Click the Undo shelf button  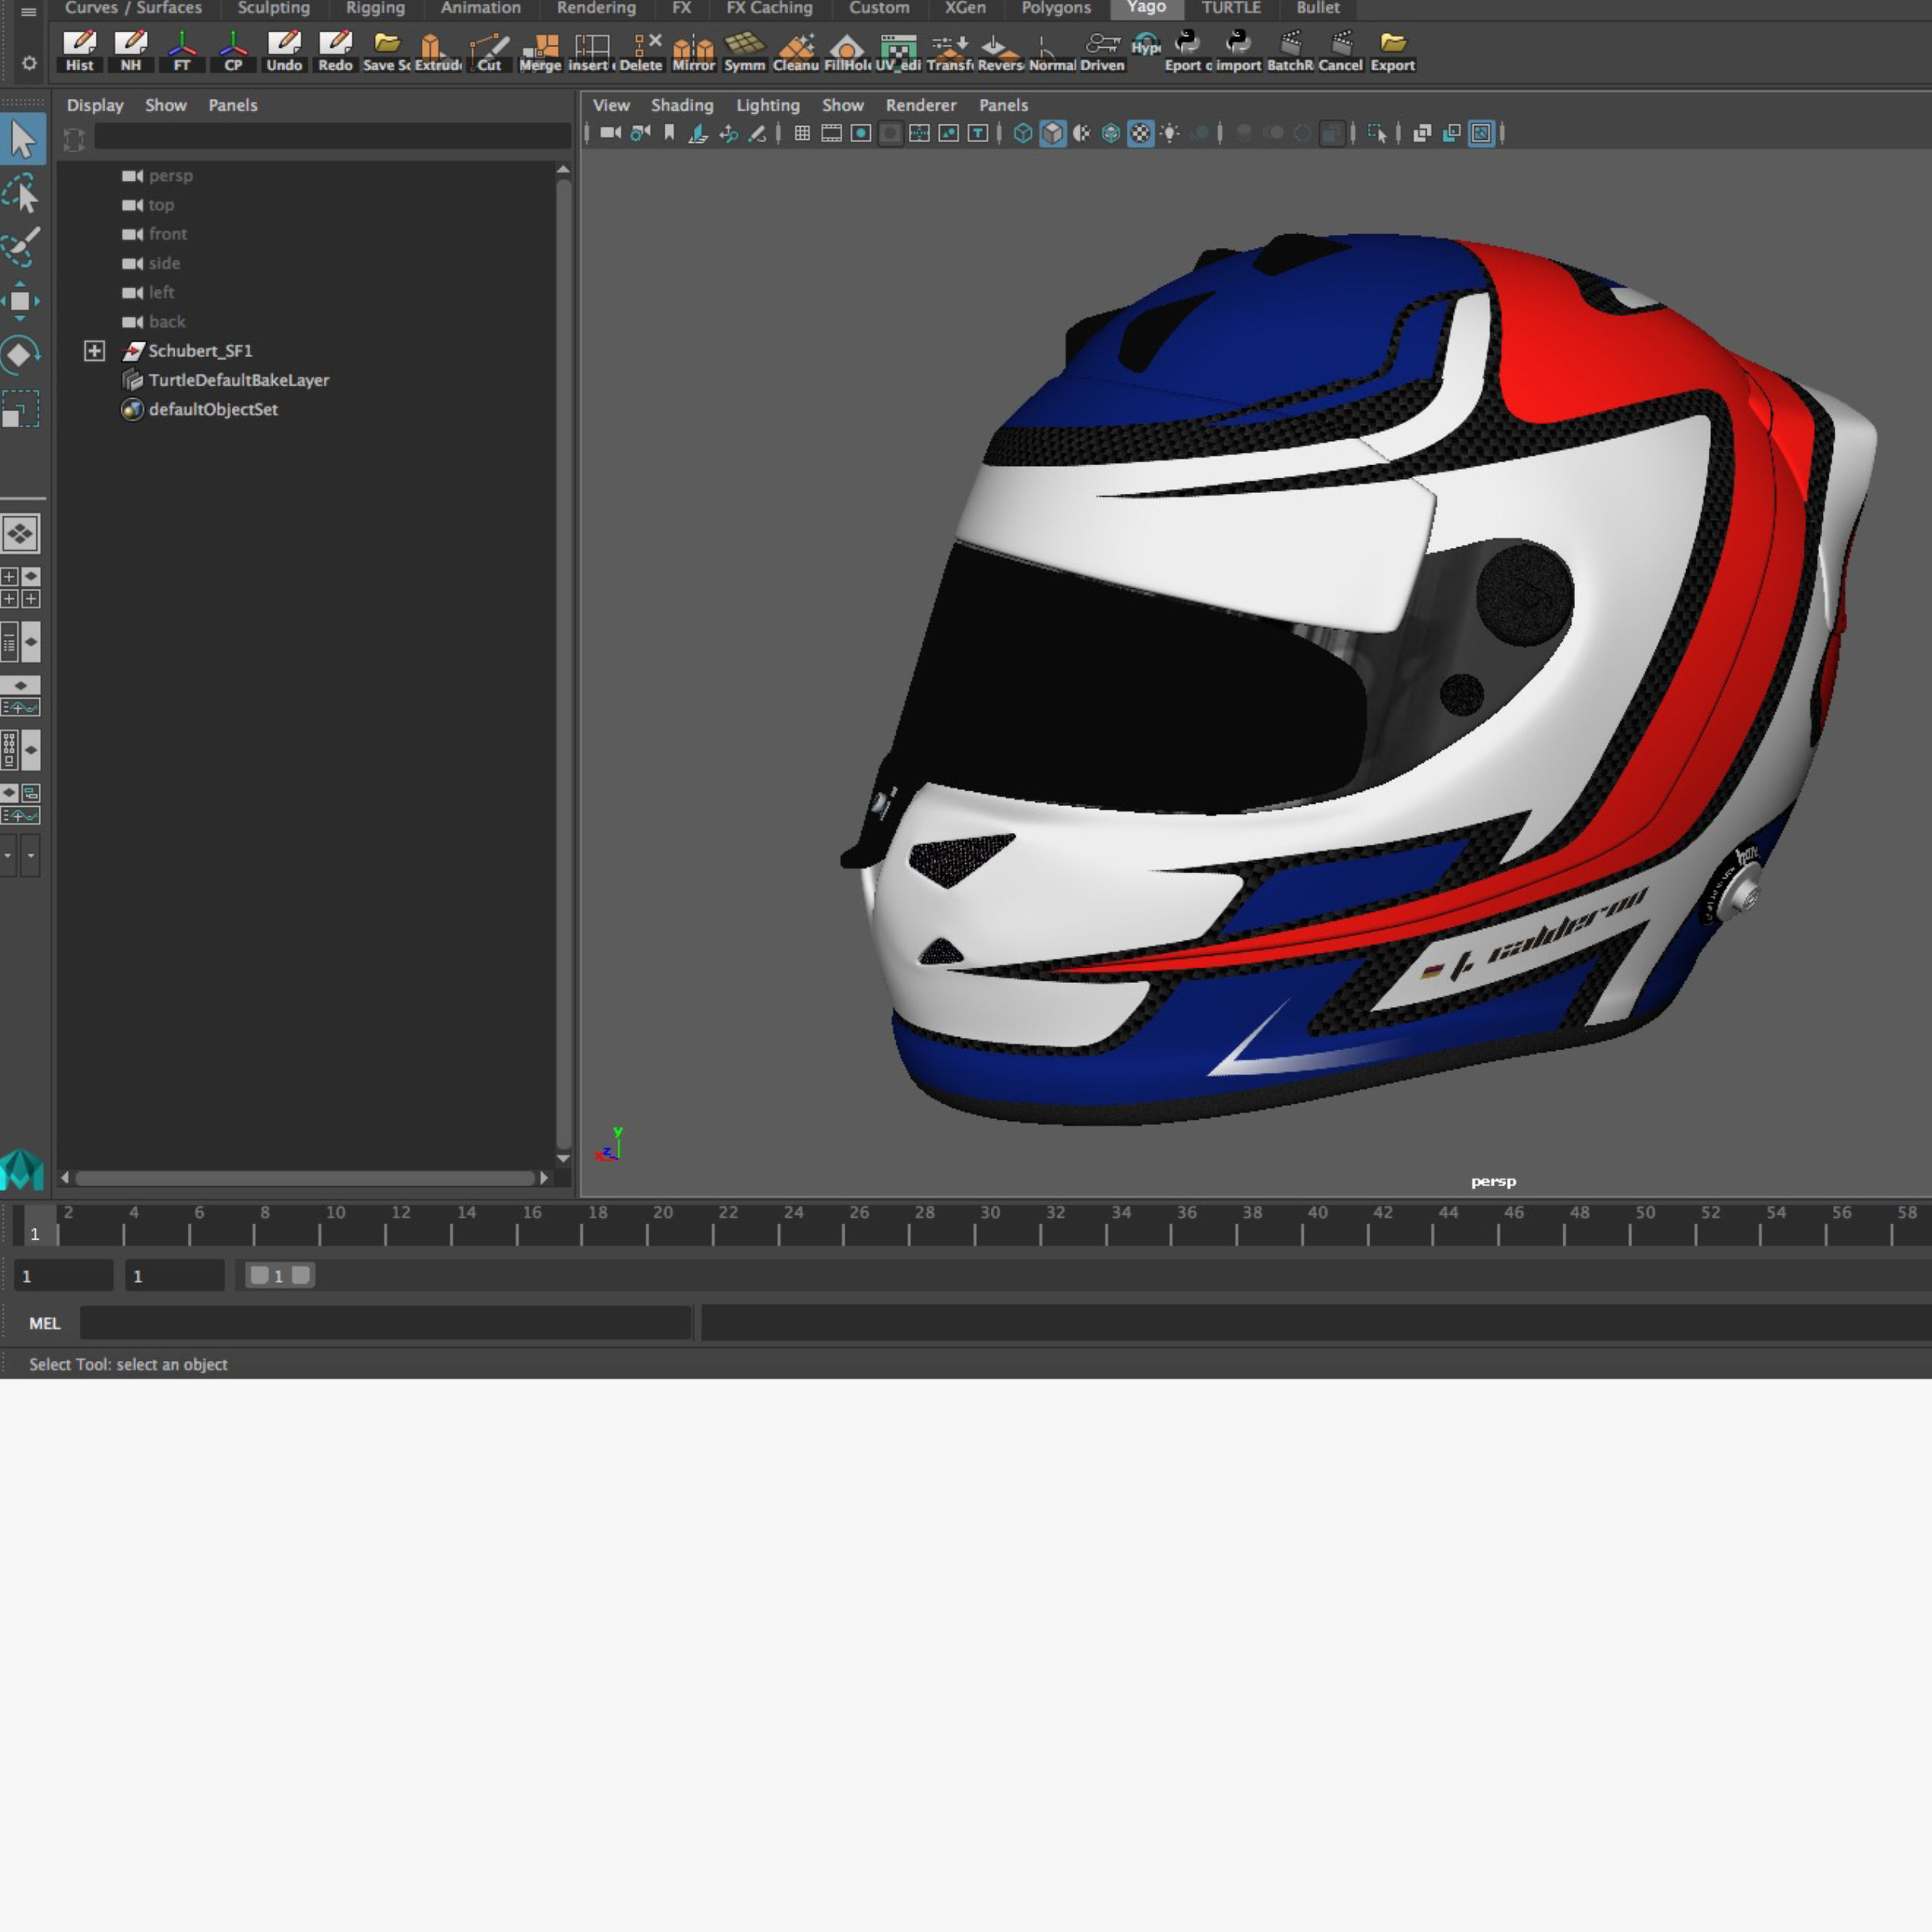tap(284, 51)
